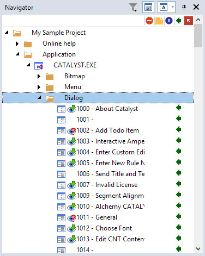The width and height of the screenshot is (205, 256).
Task: Open dropdown arrow beside the A view button
Action: point(172,7)
